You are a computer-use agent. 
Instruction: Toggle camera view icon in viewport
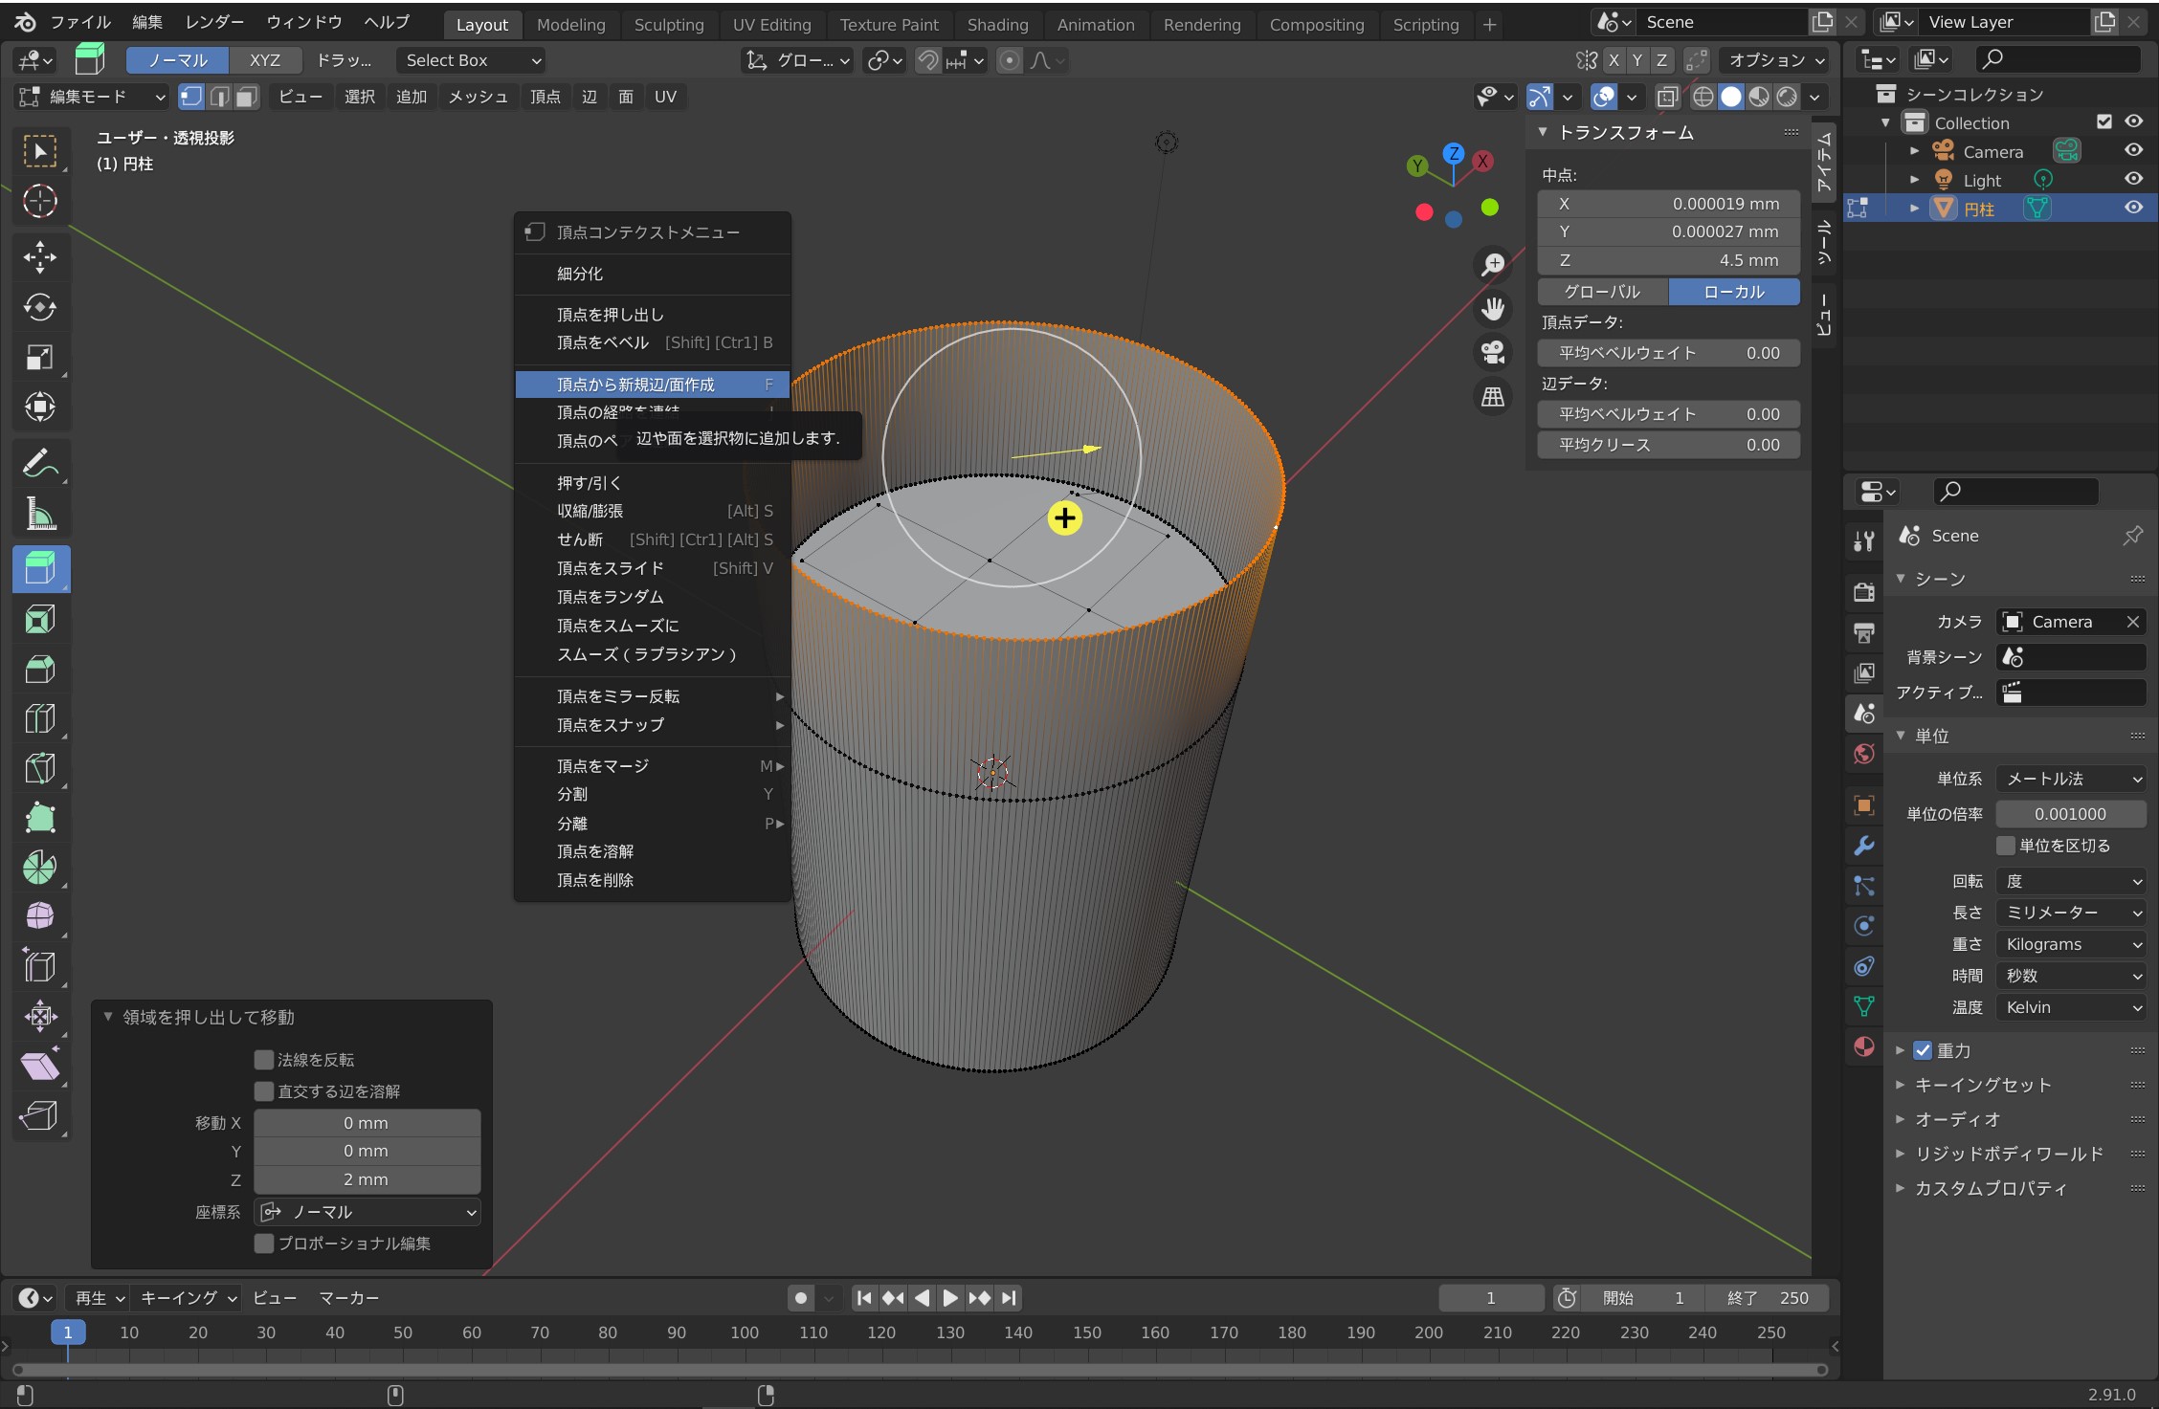(1492, 352)
